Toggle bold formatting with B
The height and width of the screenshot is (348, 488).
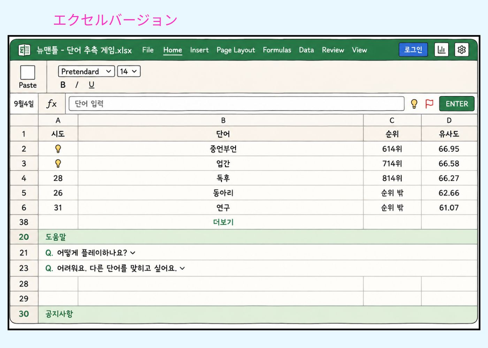(x=63, y=85)
